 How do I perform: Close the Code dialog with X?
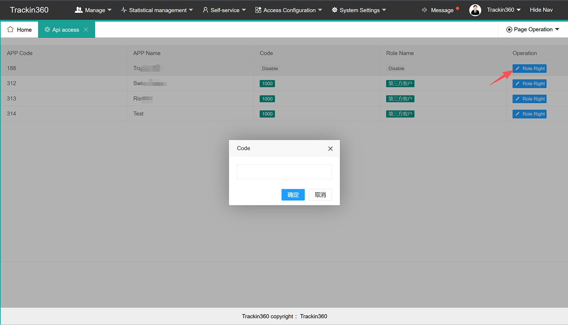(x=331, y=149)
